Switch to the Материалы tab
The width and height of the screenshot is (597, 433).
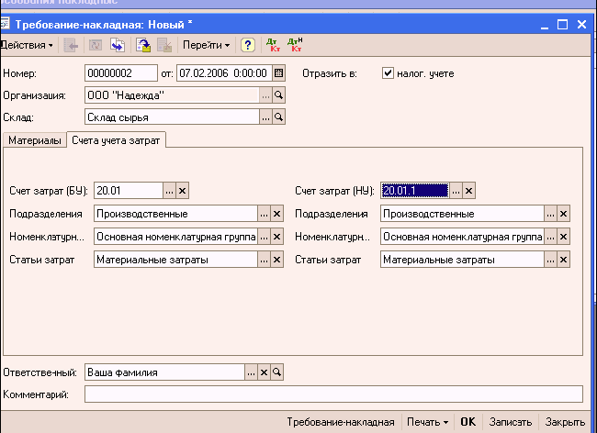click(x=37, y=139)
